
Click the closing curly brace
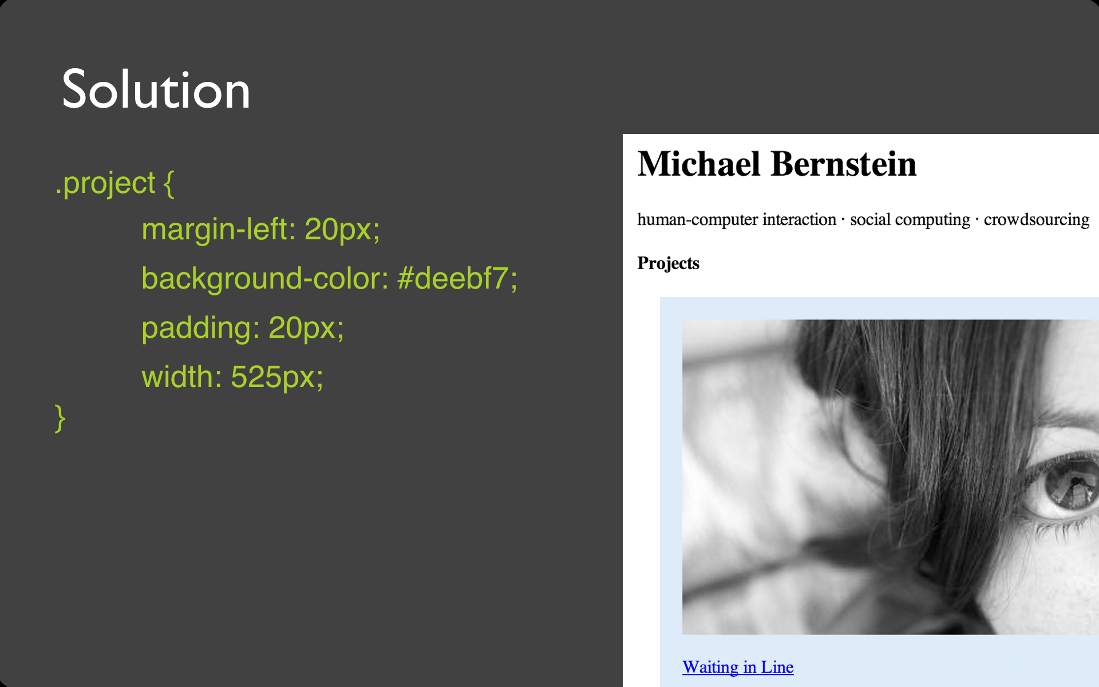point(60,418)
